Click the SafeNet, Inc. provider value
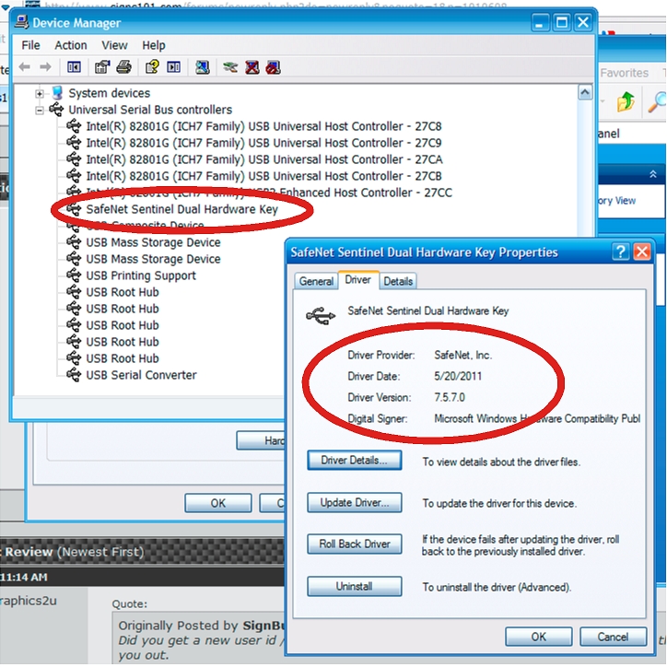The height and width of the screenshot is (667, 667). click(462, 355)
